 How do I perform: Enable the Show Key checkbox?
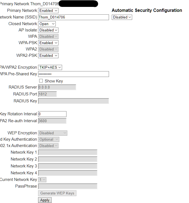tap(41, 81)
